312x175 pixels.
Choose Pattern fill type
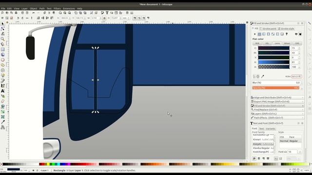tap(277, 34)
